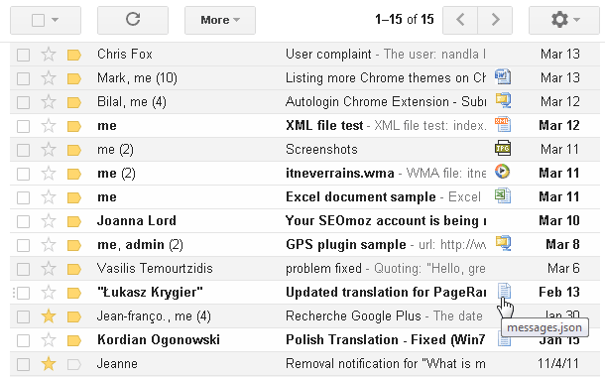Tick the checkbox beside Vasilis Temourtzidis
Screen dimensions: 605x377
pos(23,269)
